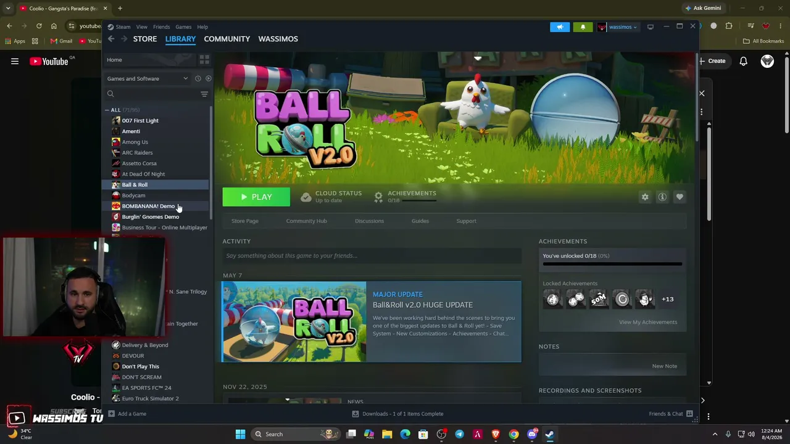Open Steam notifications bell

tap(583, 27)
